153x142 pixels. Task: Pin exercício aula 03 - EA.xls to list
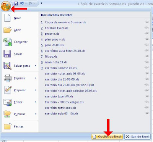click(x=147, y=113)
